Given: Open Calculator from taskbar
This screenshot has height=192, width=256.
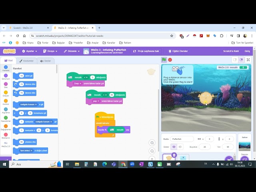Looking at the screenshot, I should [x=86, y=164].
